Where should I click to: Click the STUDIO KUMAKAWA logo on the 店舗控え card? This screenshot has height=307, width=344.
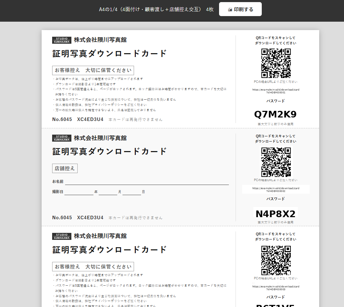62,138
